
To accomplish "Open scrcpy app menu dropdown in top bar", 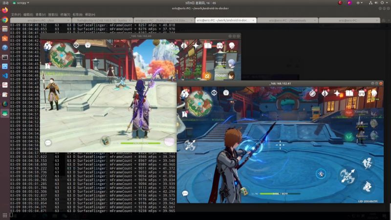I will point(21,3).
